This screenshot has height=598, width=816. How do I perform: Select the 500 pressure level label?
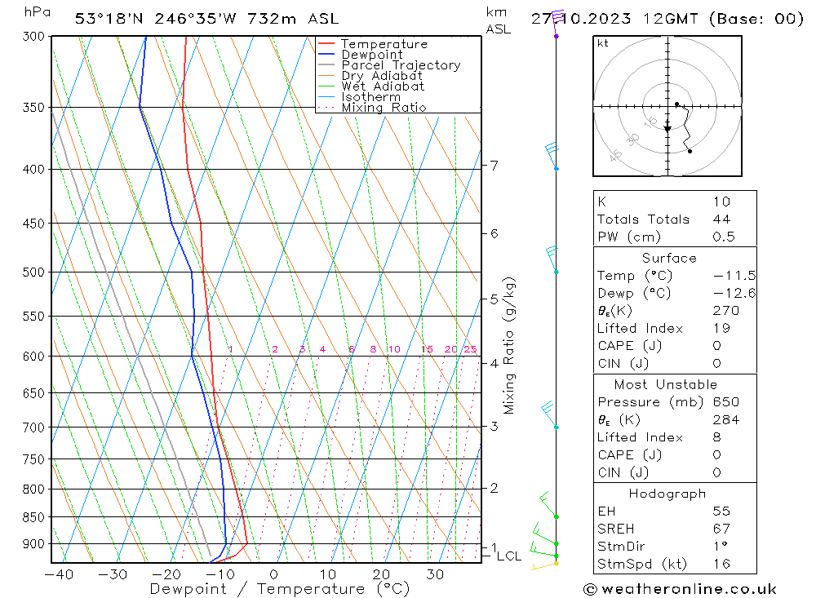point(33,272)
